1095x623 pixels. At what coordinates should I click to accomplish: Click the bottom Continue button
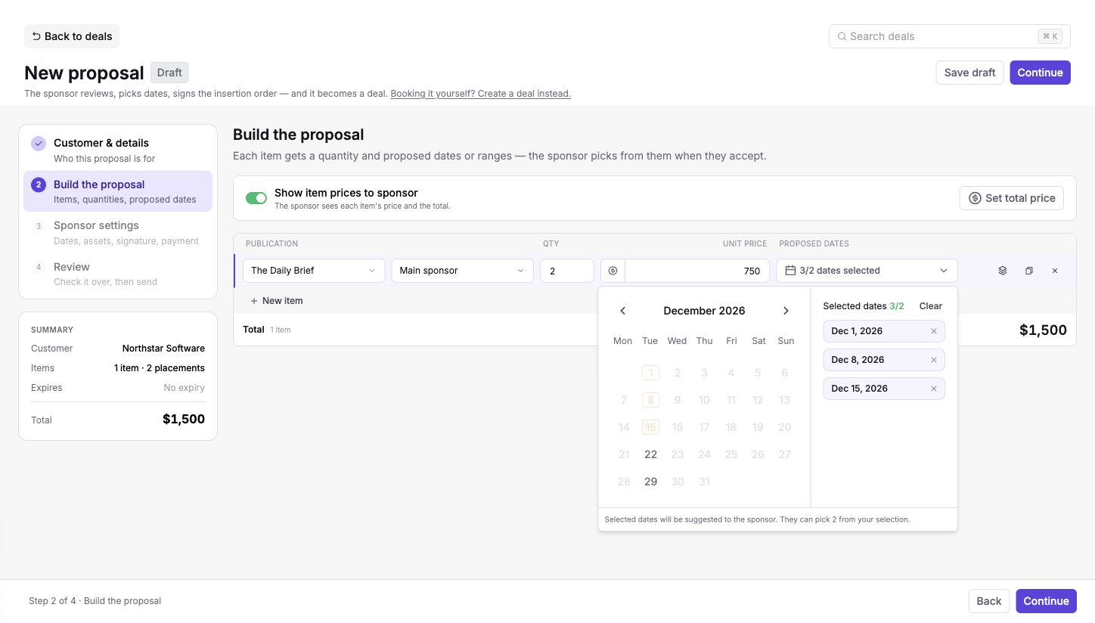(1046, 601)
